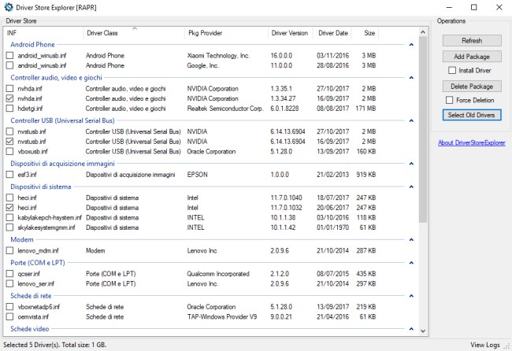Viewport: 512px width, 351px height.
Task: Collapse Controller audio, video e giochi group
Action: point(411,78)
